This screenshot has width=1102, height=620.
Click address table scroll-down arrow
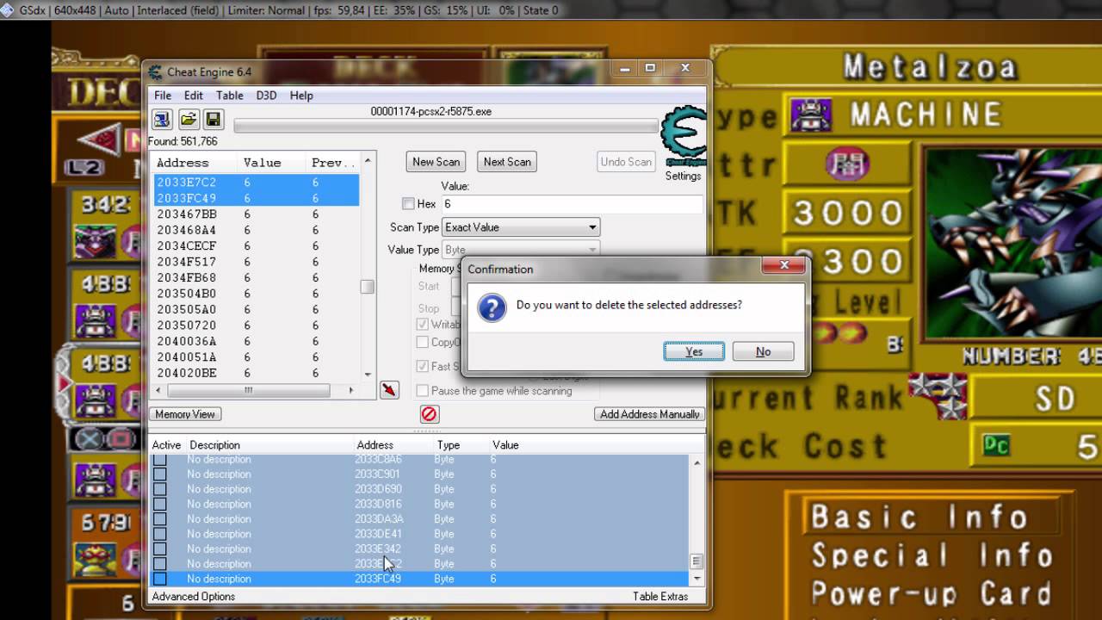click(x=696, y=580)
